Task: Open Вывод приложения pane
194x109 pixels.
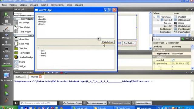Action: click(119, 103)
